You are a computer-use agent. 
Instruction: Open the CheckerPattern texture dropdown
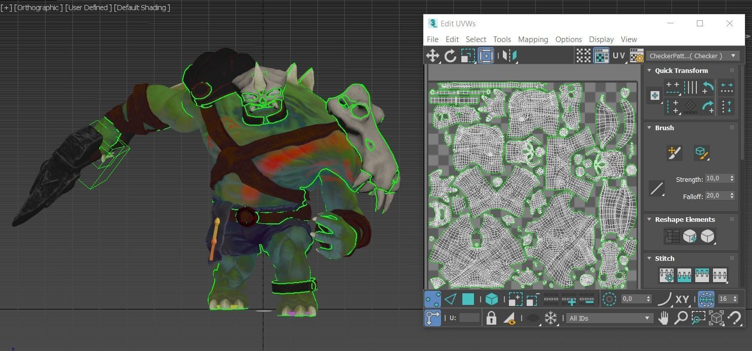(x=692, y=56)
